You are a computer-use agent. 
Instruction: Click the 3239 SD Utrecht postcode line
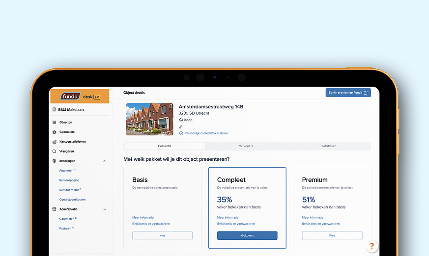[x=194, y=113]
